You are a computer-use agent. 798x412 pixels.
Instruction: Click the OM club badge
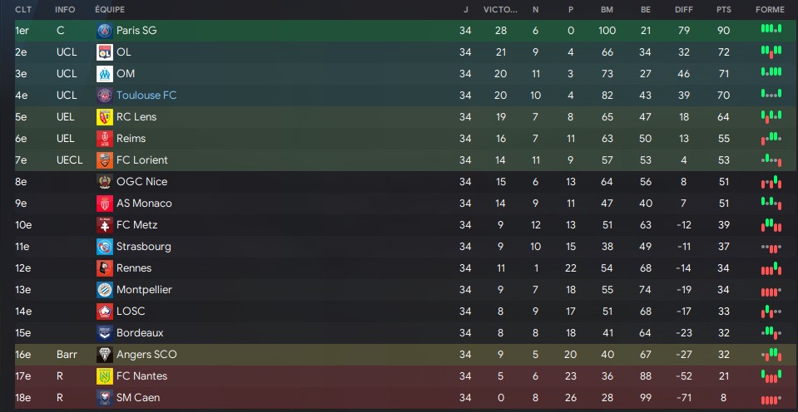click(104, 74)
